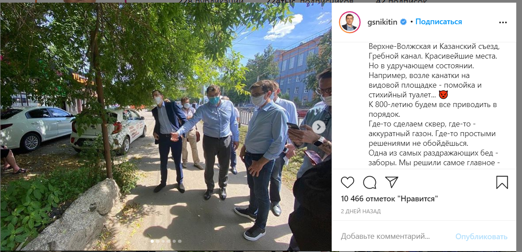522x252 pixels.
Task: Save the post with the bookmark icon
Action: tap(502, 182)
